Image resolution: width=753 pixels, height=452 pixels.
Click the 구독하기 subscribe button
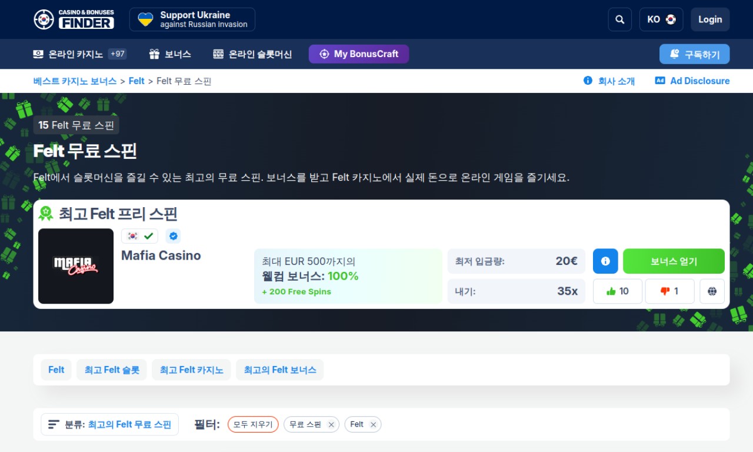[x=694, y=54]
